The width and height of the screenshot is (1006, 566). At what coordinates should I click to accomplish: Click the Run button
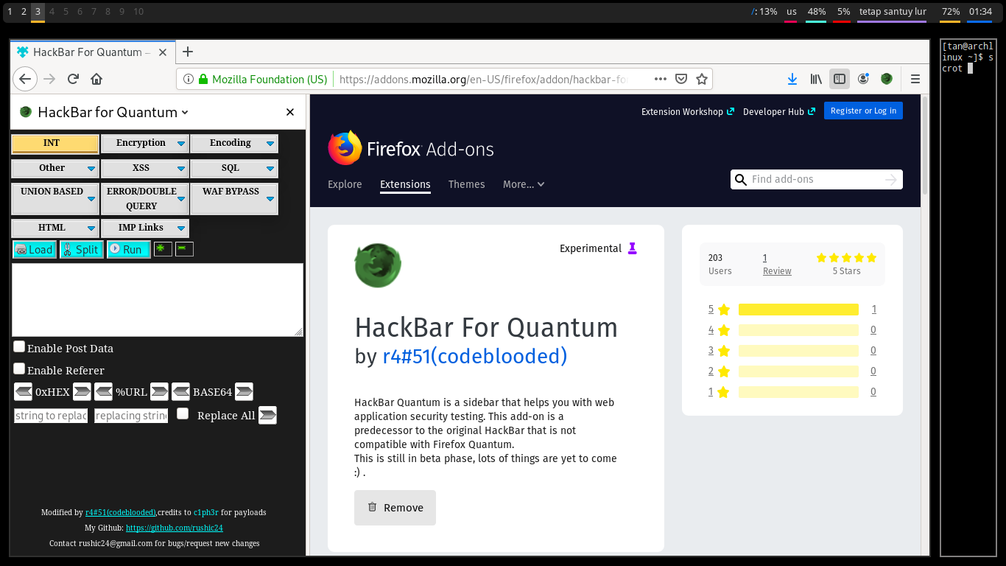(x=129, y=249)
